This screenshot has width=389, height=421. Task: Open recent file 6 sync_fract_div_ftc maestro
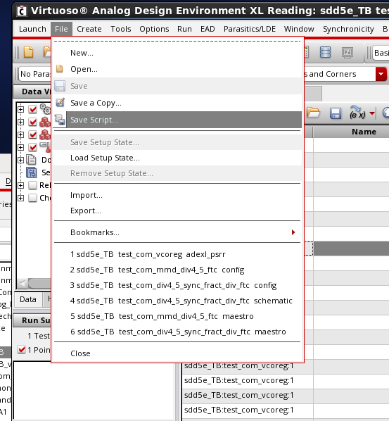(177, 332)
